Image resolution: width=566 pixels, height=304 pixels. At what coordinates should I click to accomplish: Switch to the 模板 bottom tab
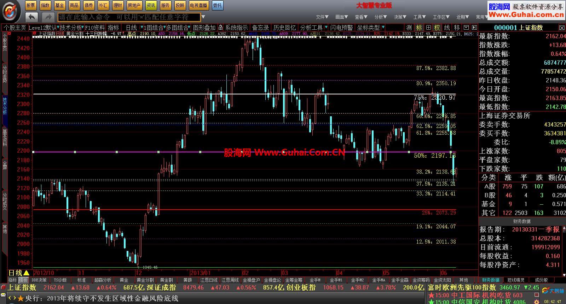23,280
